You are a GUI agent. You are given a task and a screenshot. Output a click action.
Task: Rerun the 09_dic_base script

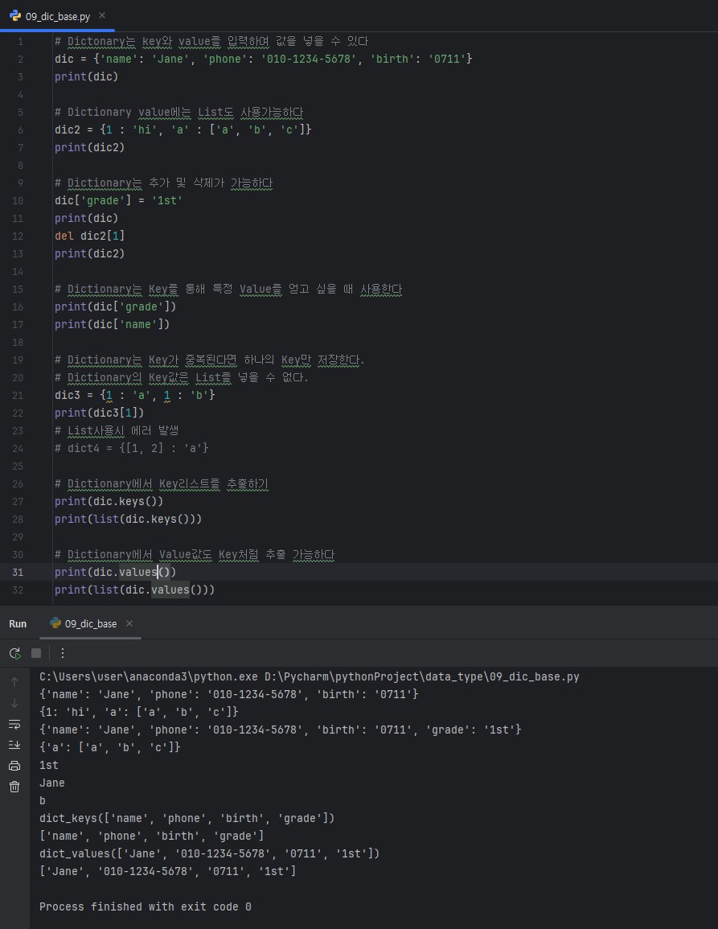tap(14, 653)
